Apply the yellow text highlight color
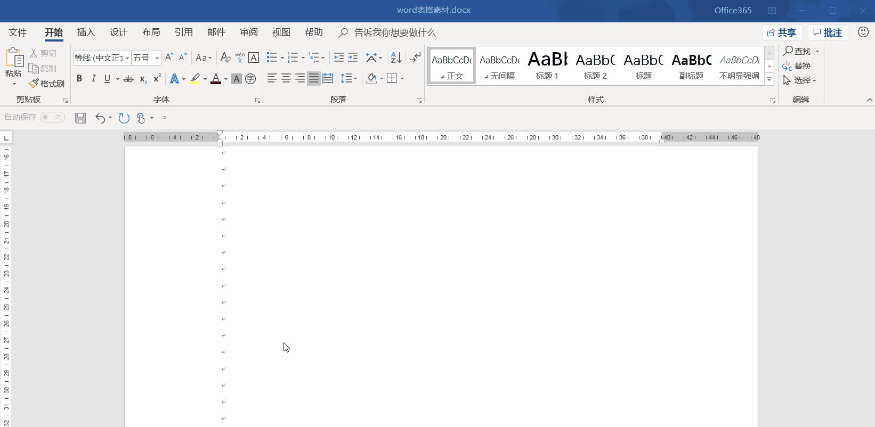 tap(195, 79)
